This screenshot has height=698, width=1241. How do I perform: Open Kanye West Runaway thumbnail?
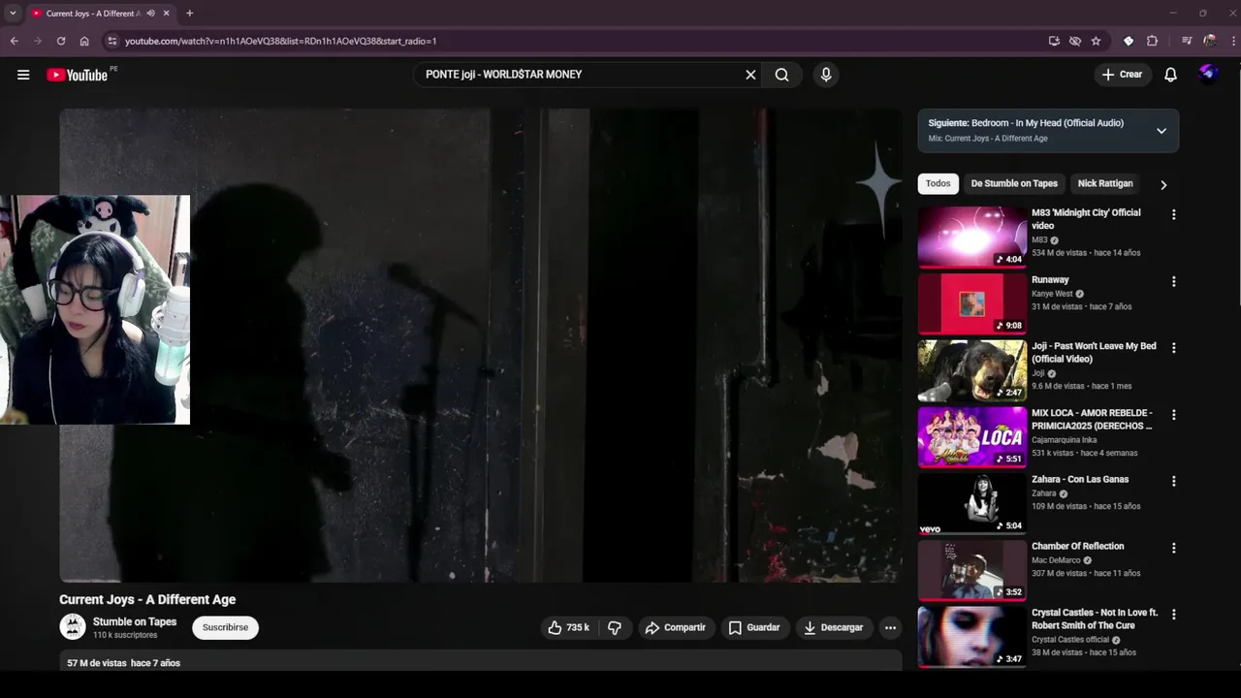click(x=972, y=303)
